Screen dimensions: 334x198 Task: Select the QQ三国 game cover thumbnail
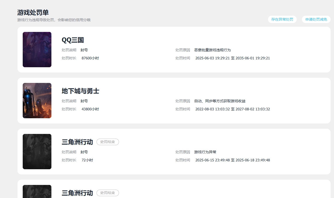[x=37, y=50]
